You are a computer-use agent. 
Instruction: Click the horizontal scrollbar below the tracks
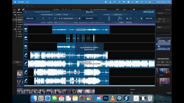point(89,86)
